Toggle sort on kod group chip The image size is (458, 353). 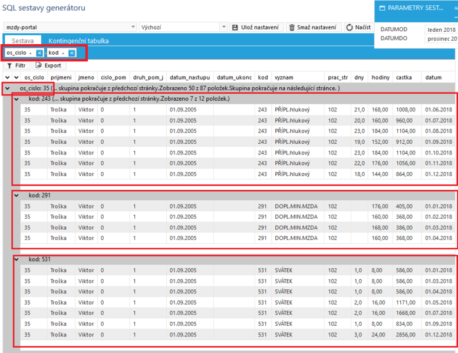63,53
